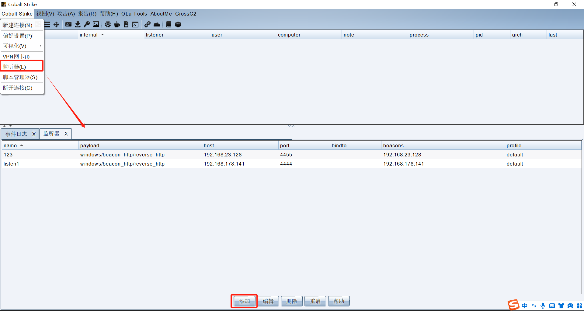Click the chain link host file icon

coord(148,25)
